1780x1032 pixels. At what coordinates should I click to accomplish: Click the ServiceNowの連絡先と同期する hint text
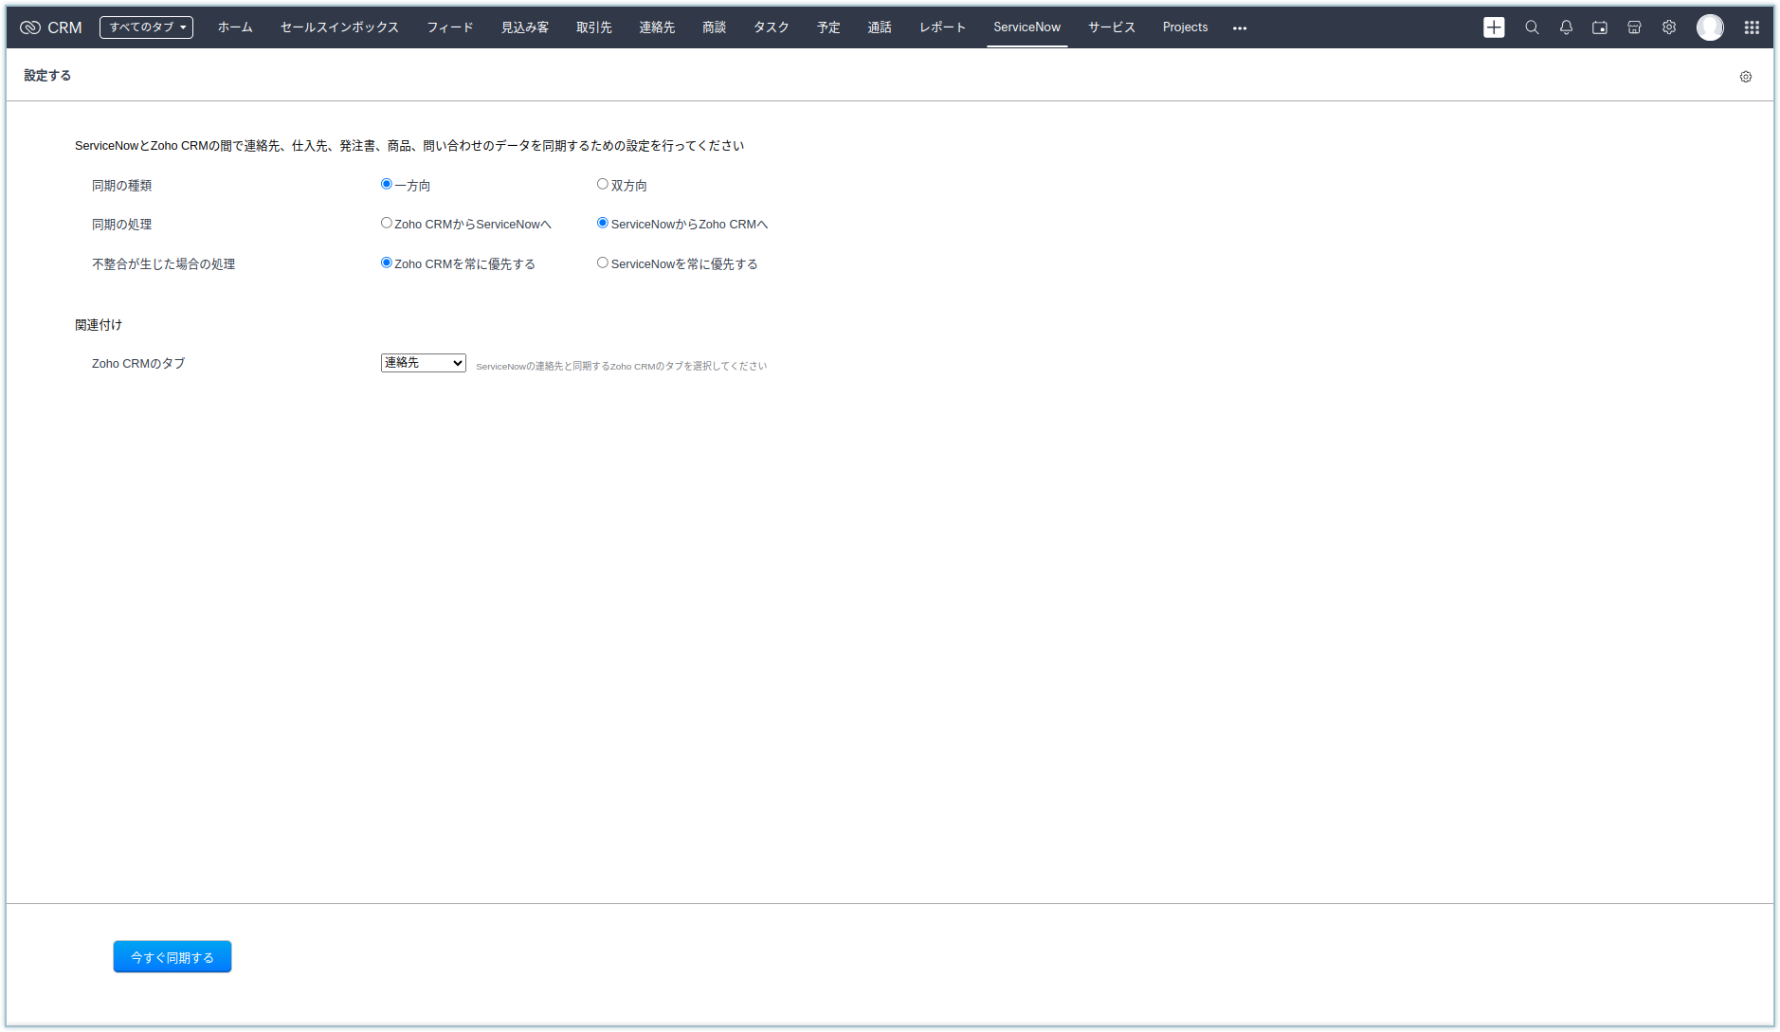coord(621,366)
